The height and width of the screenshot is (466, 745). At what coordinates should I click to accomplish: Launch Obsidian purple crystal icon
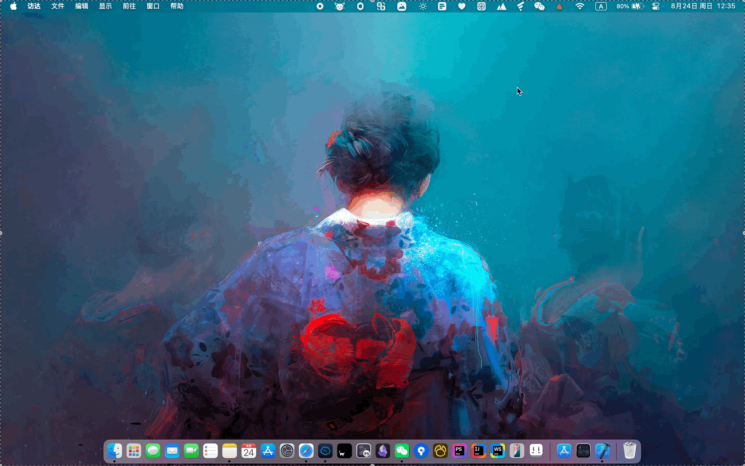pos(383,451)
